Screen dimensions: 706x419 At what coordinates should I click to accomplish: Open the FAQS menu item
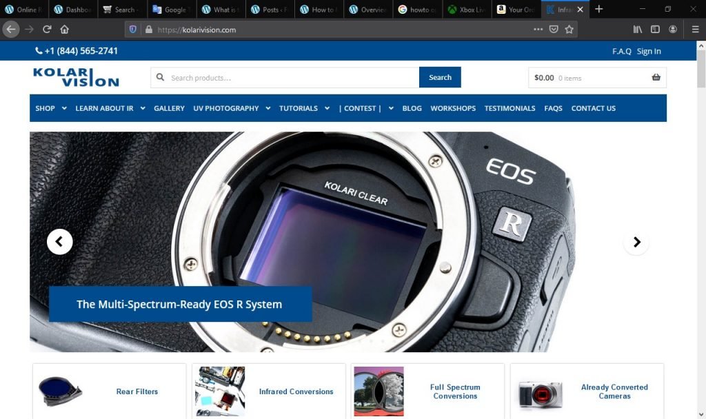point(553,108)
